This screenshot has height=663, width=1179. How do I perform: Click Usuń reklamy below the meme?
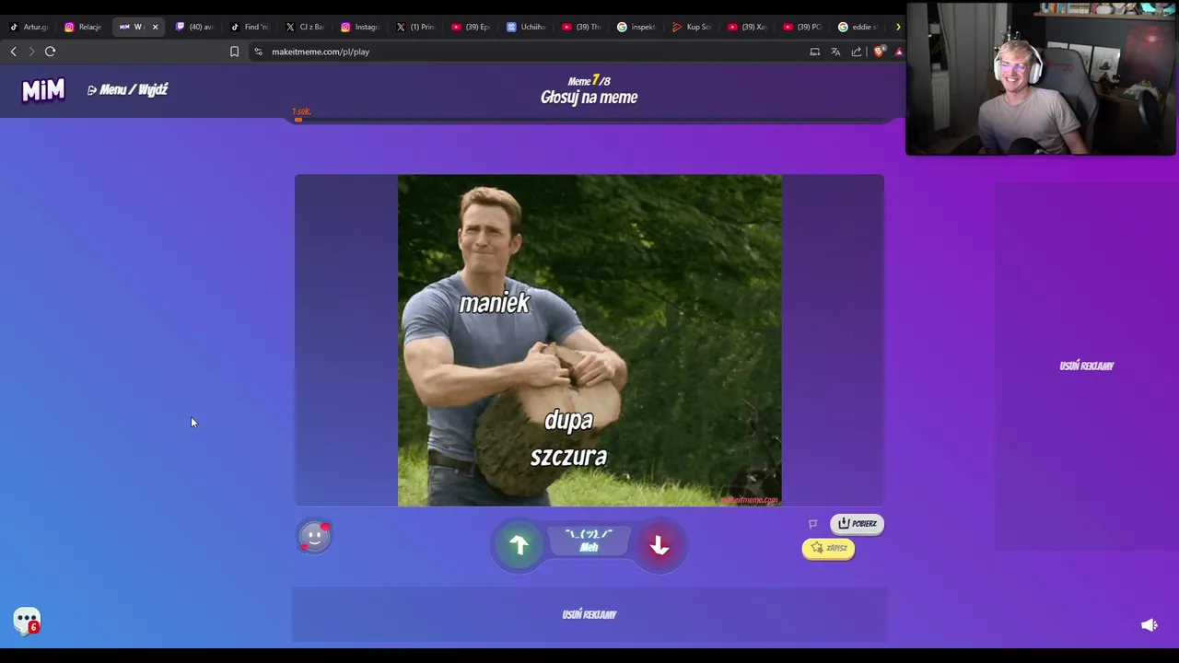coord(589,614)
